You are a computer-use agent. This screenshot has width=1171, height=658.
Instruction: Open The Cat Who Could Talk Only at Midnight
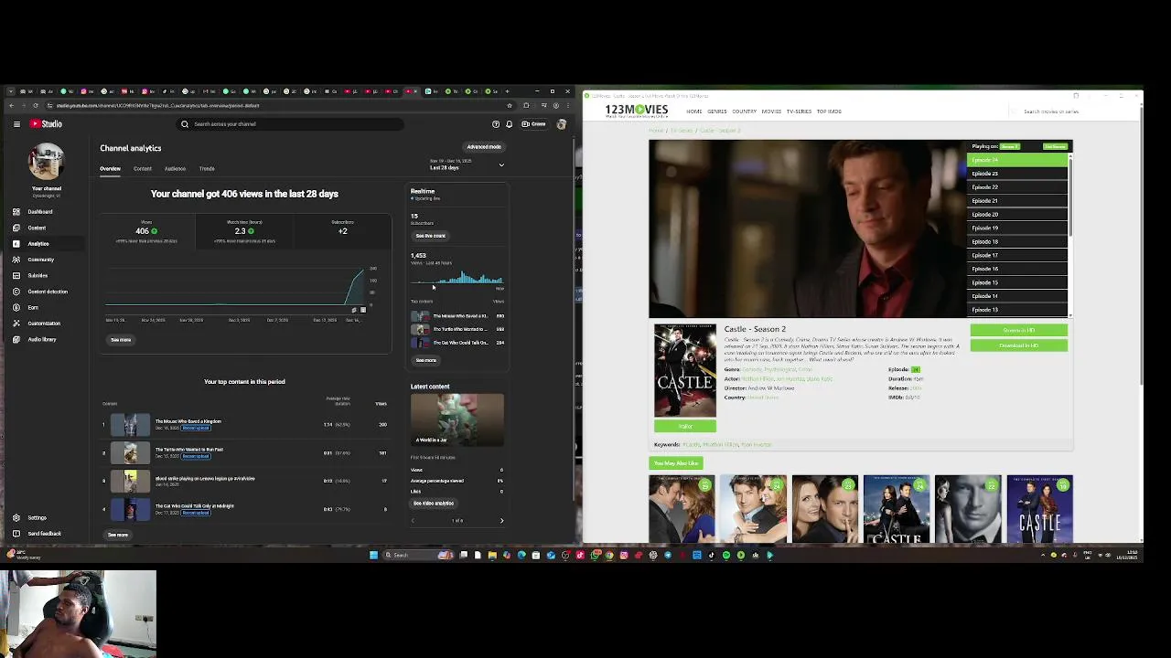(x=247, y=509)
